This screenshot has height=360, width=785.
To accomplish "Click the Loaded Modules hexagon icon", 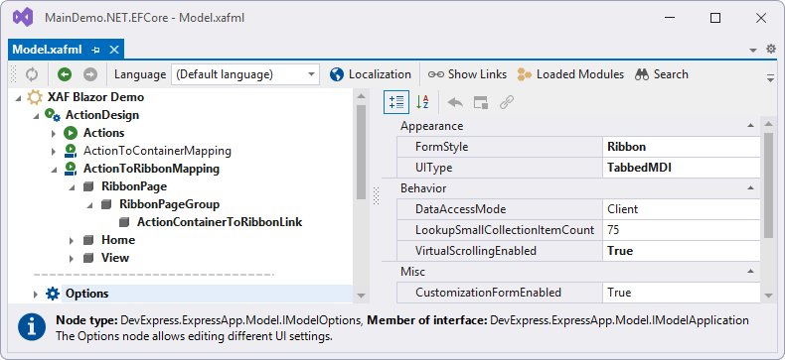I will [525, 74].
